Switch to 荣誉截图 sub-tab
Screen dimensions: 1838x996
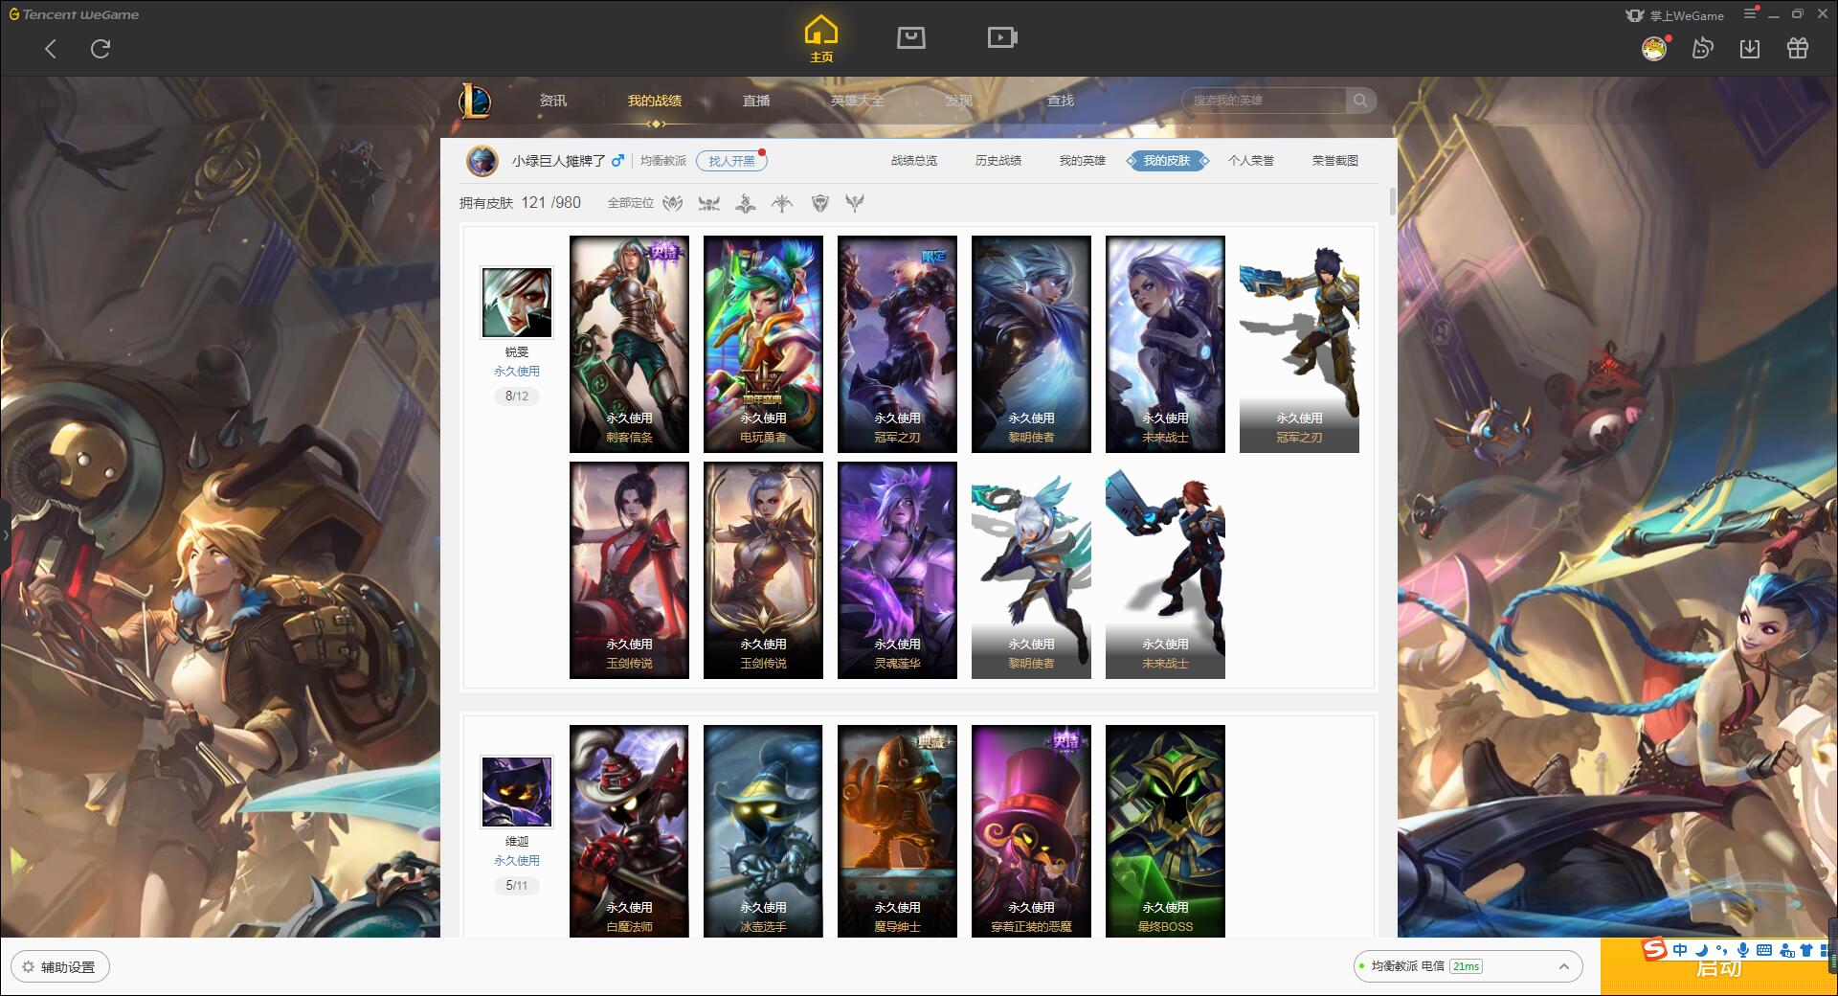[1335, 161]
